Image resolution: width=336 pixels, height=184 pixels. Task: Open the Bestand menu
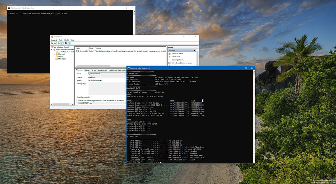coord(54,40)
